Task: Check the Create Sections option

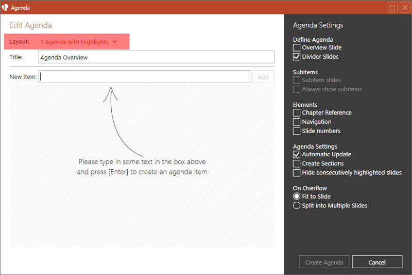Action: [297, 164]
